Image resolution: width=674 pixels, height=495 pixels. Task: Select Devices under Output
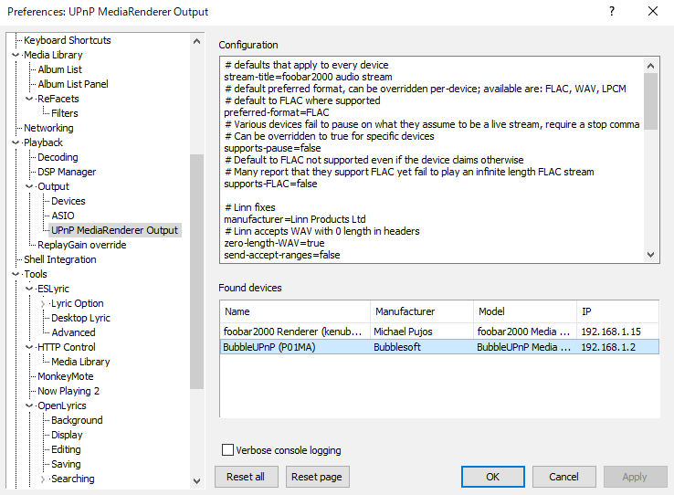(x=68, y=201)
